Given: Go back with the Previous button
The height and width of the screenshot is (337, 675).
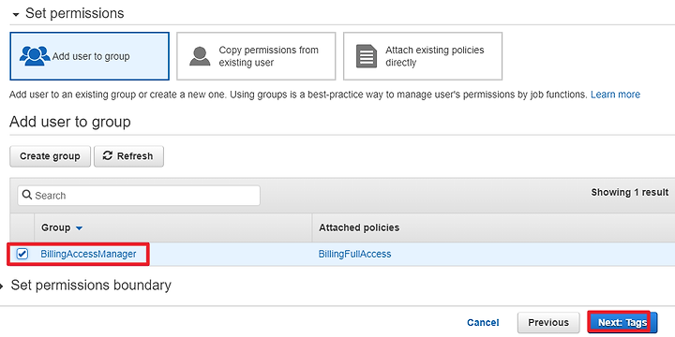Looking at the screenshot, I should [x=548, y=322].
